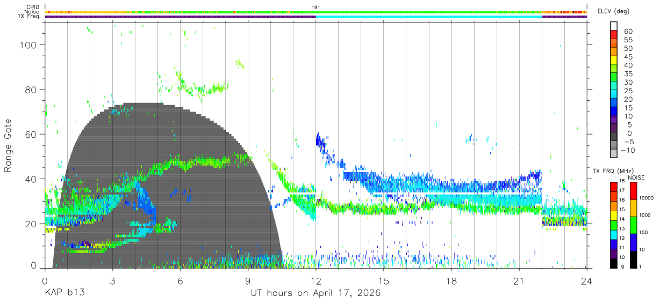Click the 24 tick on UT hours axis
The image size is (660, 304).
[587, 281]
